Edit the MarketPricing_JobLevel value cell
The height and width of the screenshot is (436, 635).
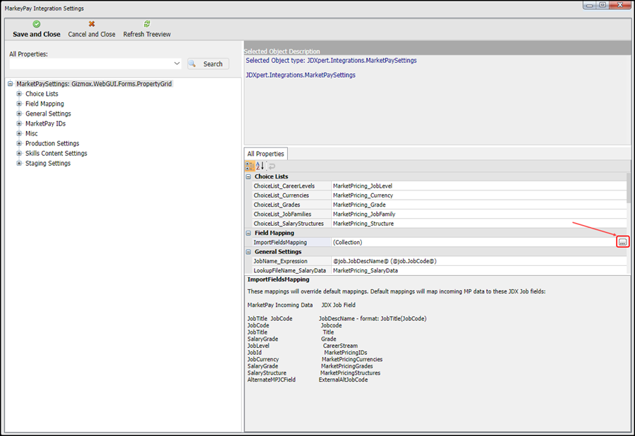point(479,186)
